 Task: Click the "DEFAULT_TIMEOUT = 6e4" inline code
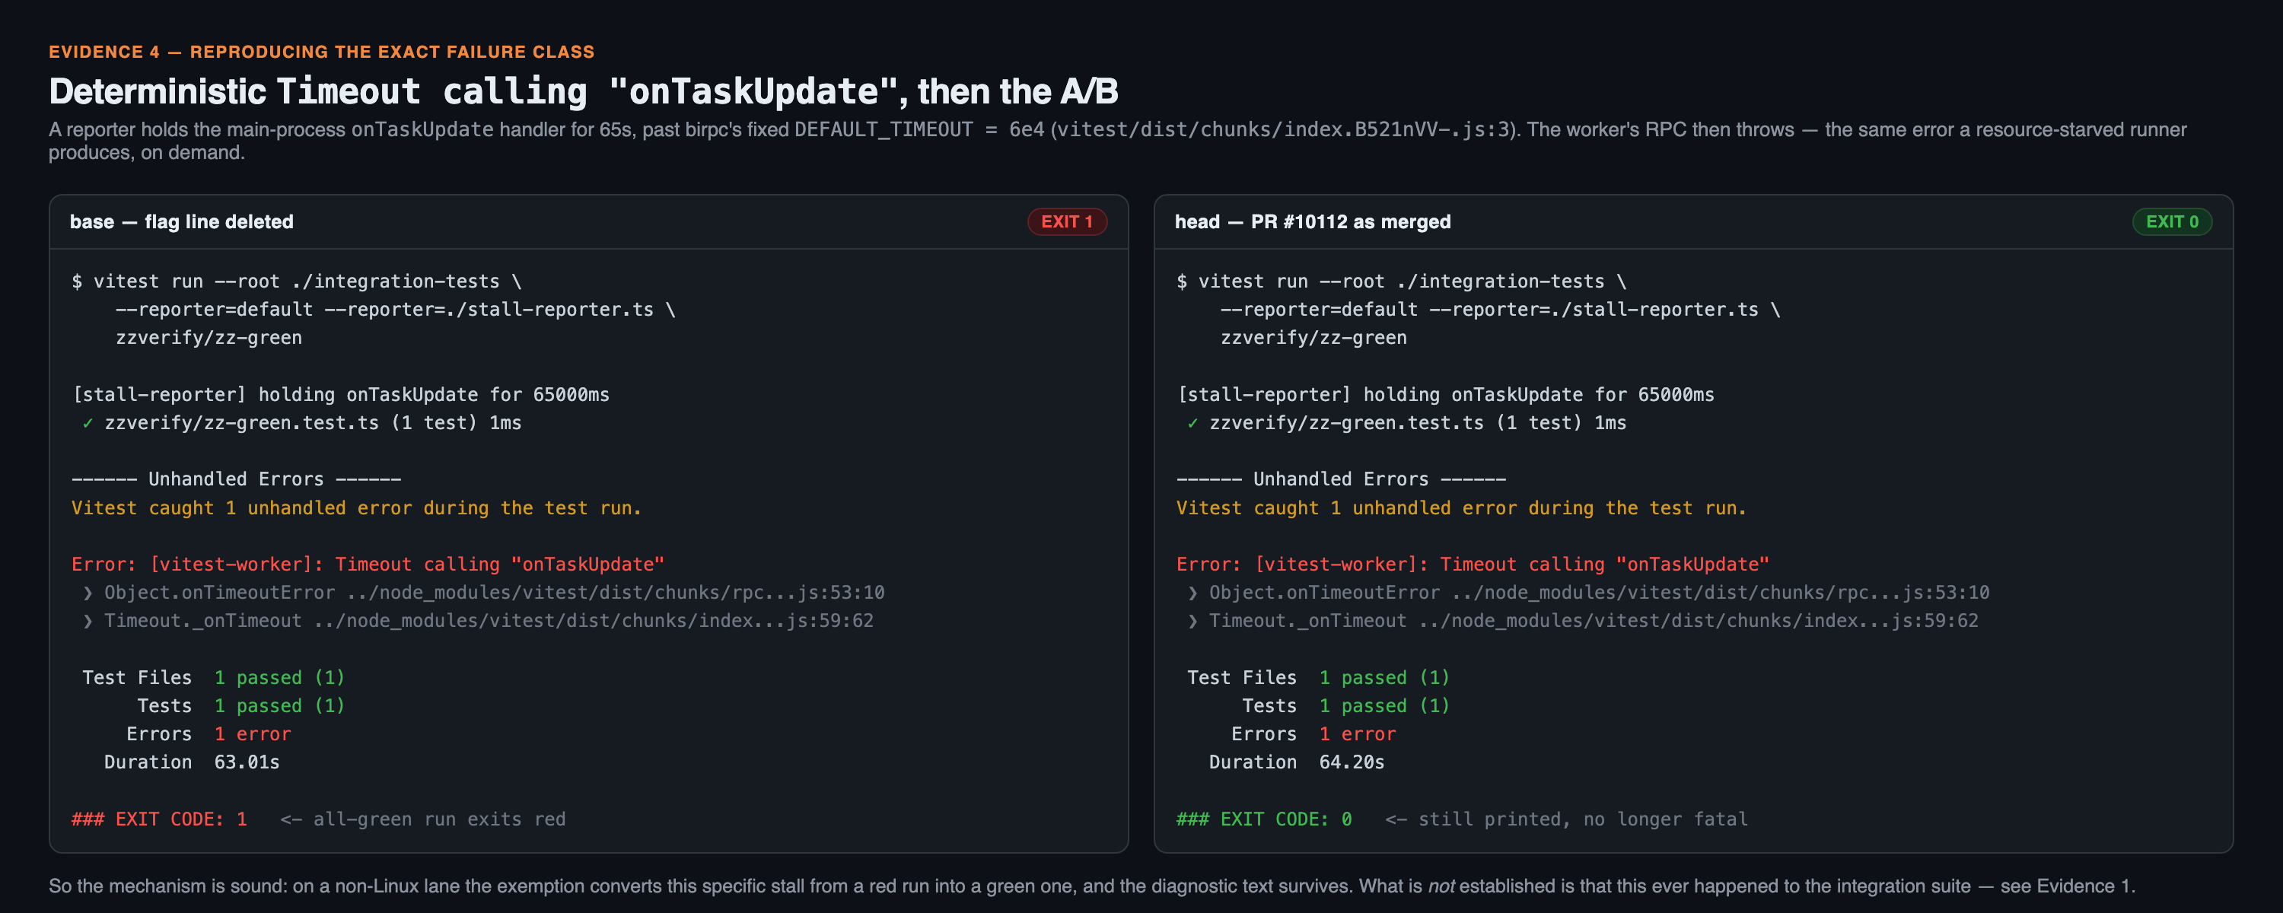(919, 129)
